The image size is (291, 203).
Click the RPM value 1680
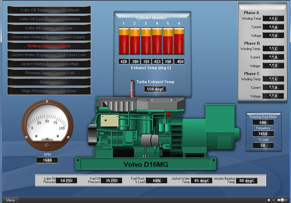click(47, 160)
